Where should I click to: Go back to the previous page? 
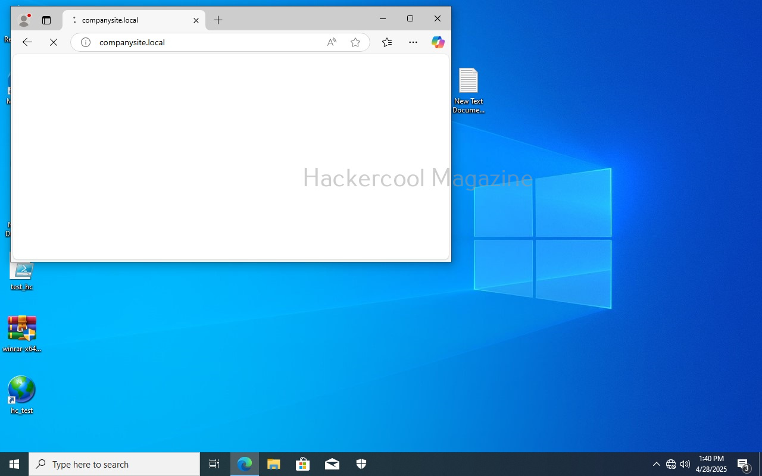pos(27,42)
